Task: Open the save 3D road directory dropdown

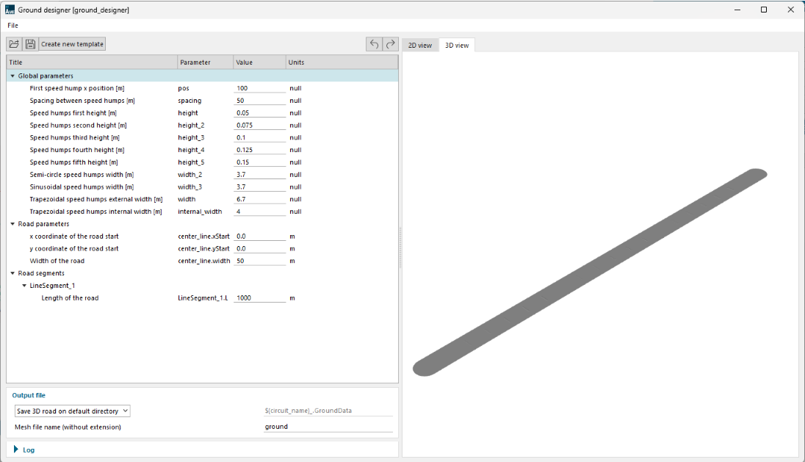Action: click(x=72, y=411)
